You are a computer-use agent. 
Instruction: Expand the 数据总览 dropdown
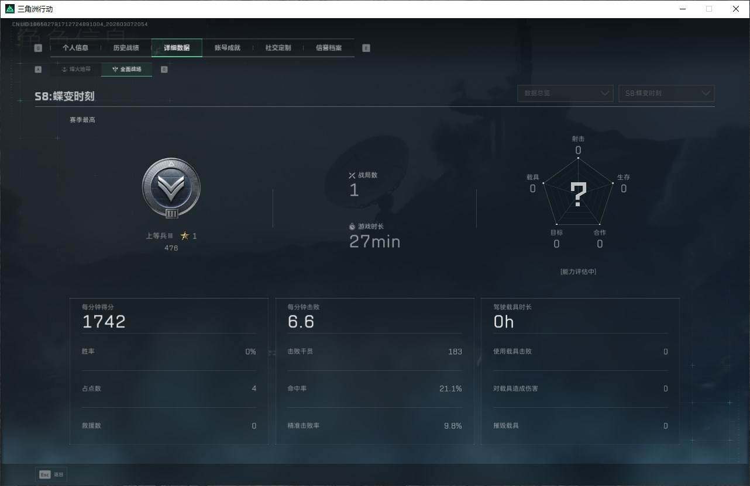tap(565, 93)
